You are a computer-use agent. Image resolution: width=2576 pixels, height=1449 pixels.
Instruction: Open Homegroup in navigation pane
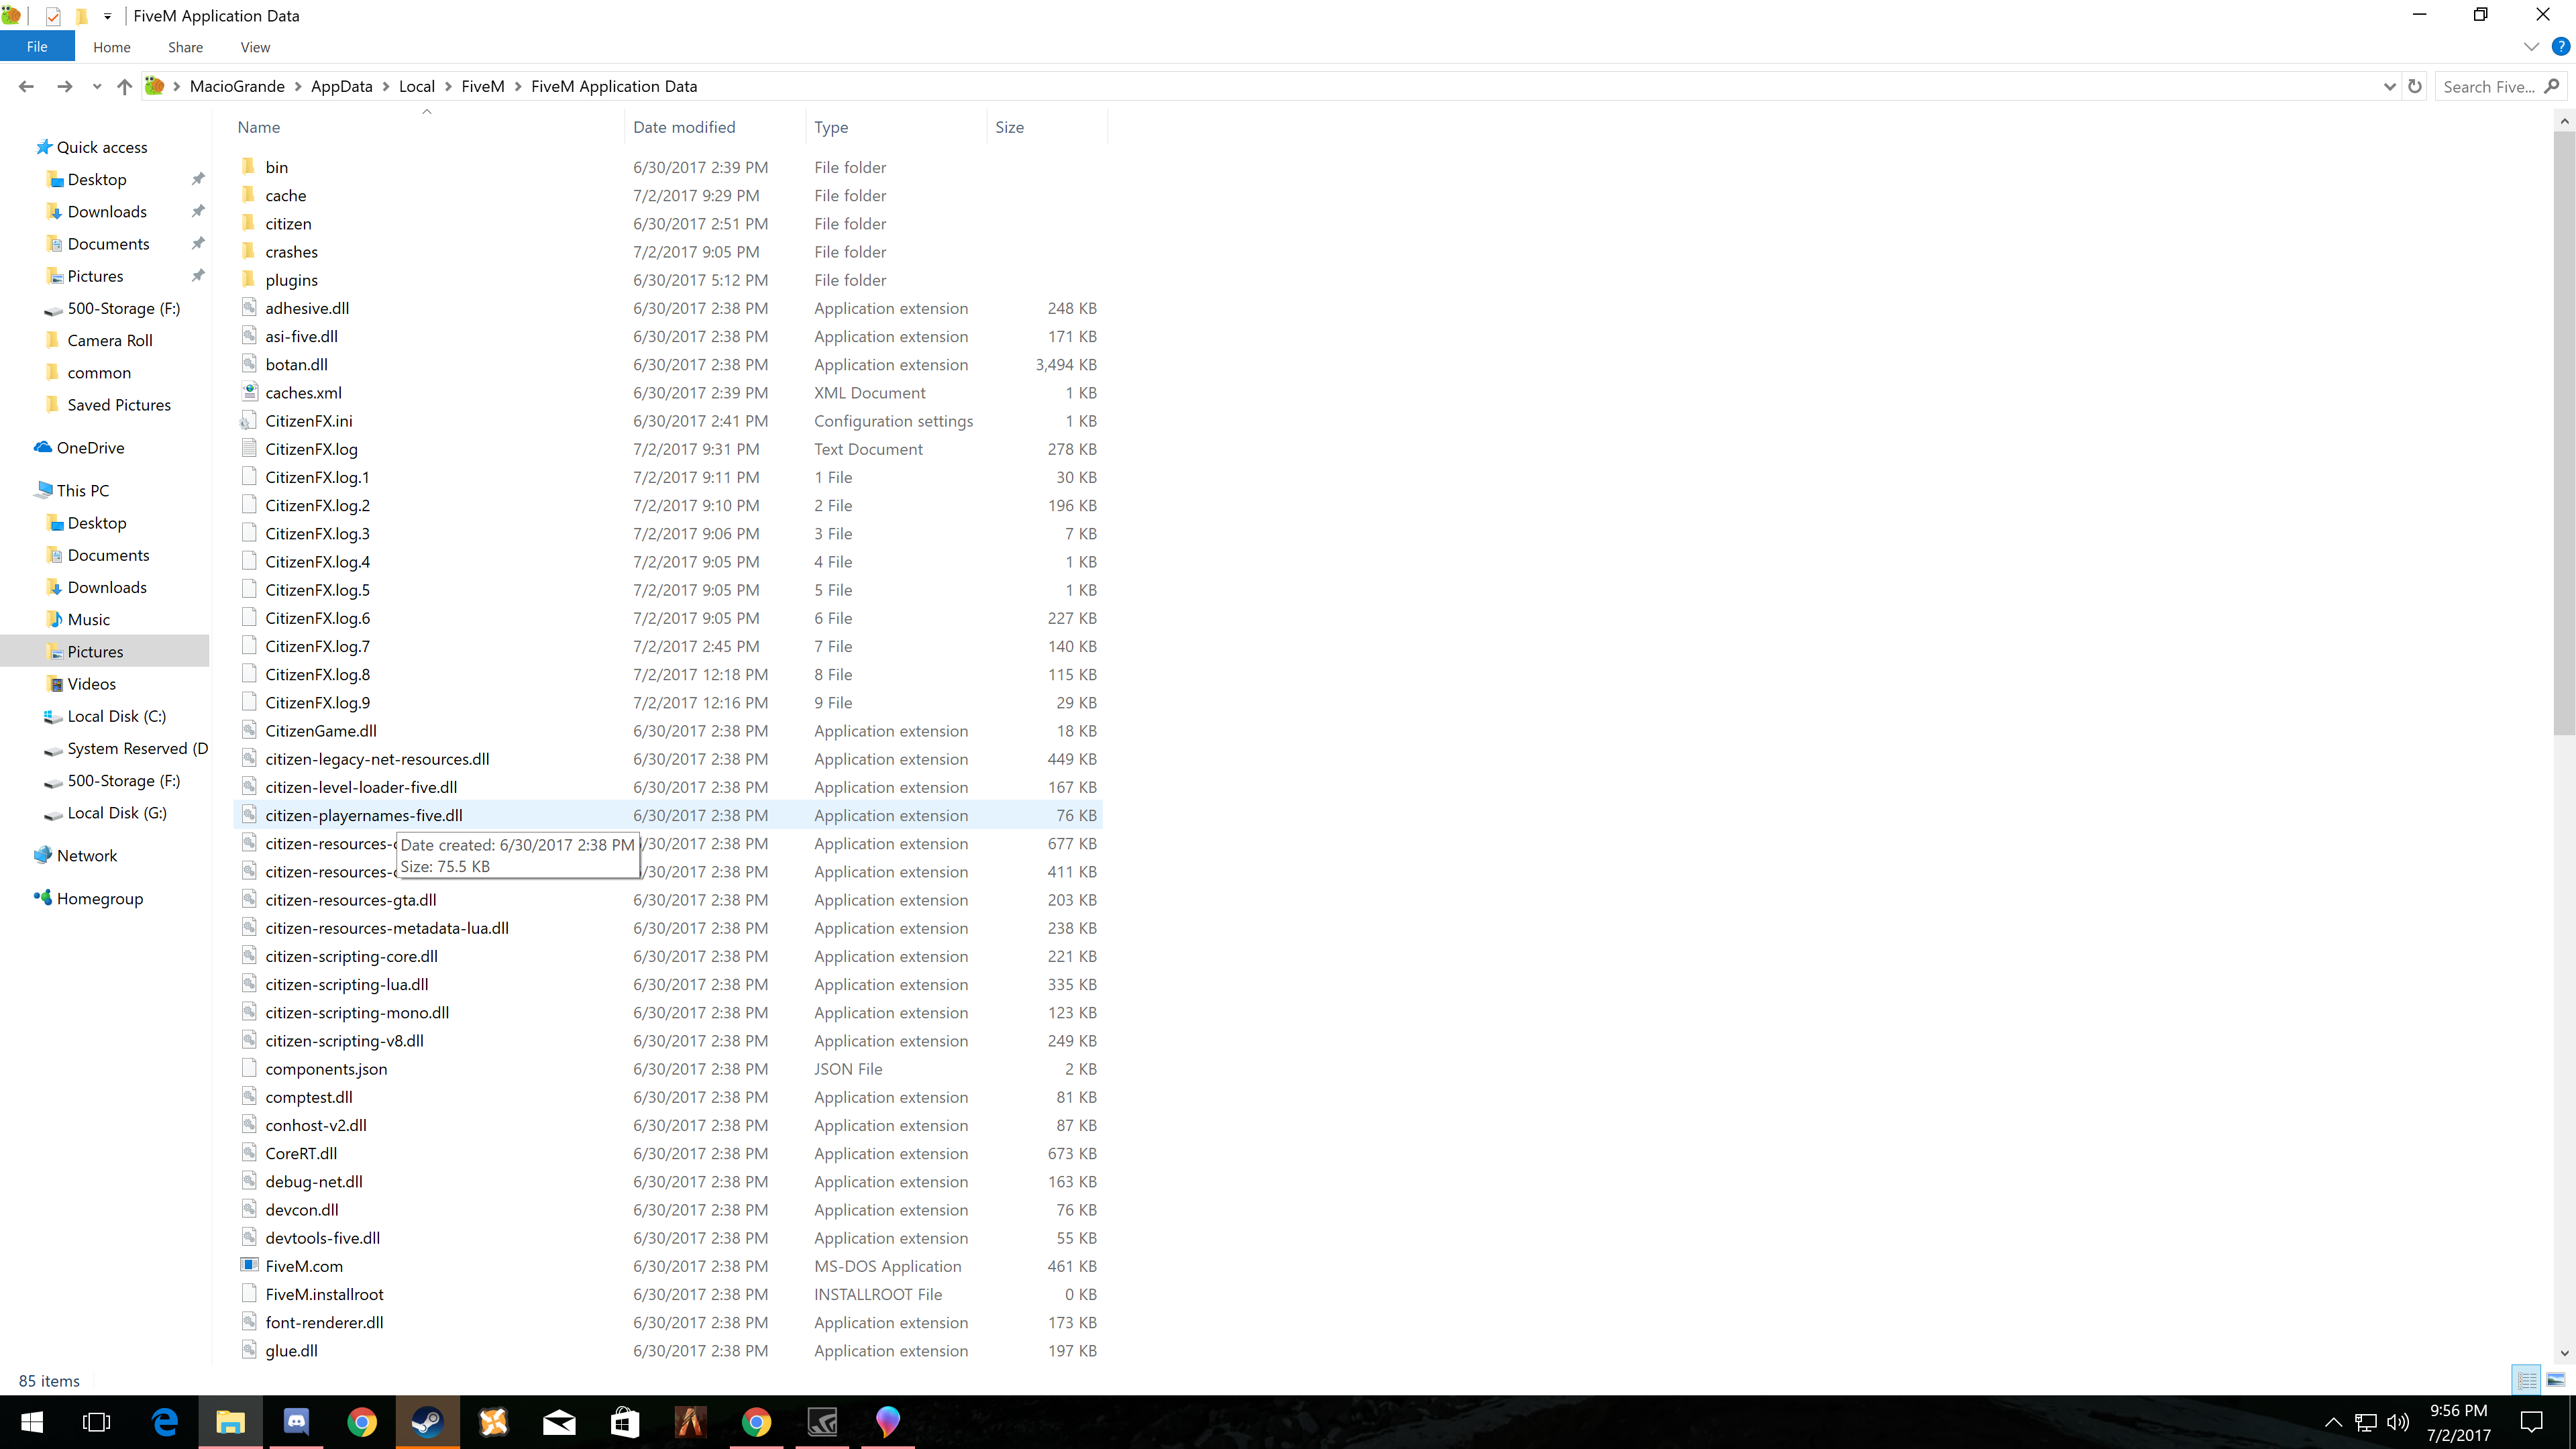click(100, 899)
